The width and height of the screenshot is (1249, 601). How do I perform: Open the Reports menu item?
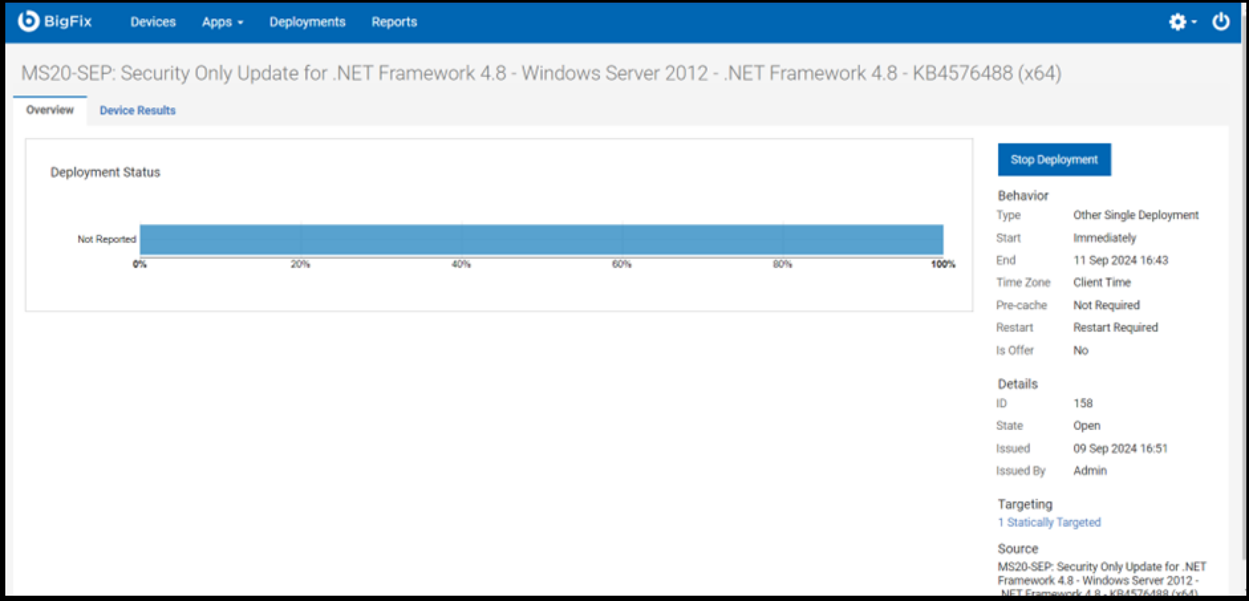(x=394, y=22)
